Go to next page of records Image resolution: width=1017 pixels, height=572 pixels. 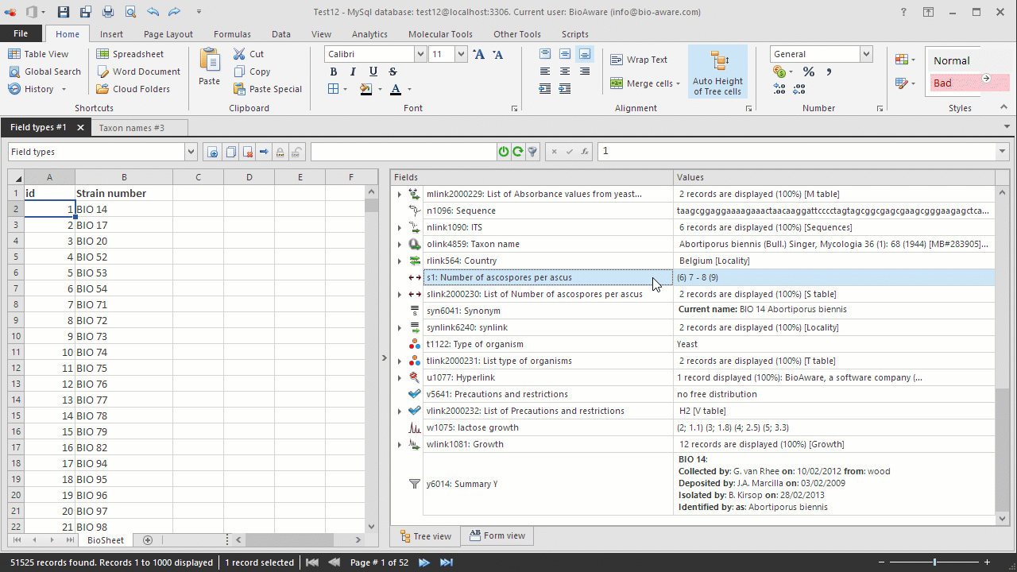pos(424,562)
